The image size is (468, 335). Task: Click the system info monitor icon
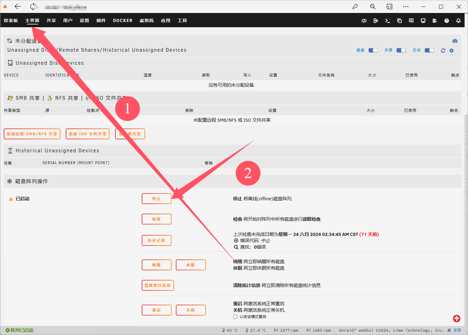423,21
